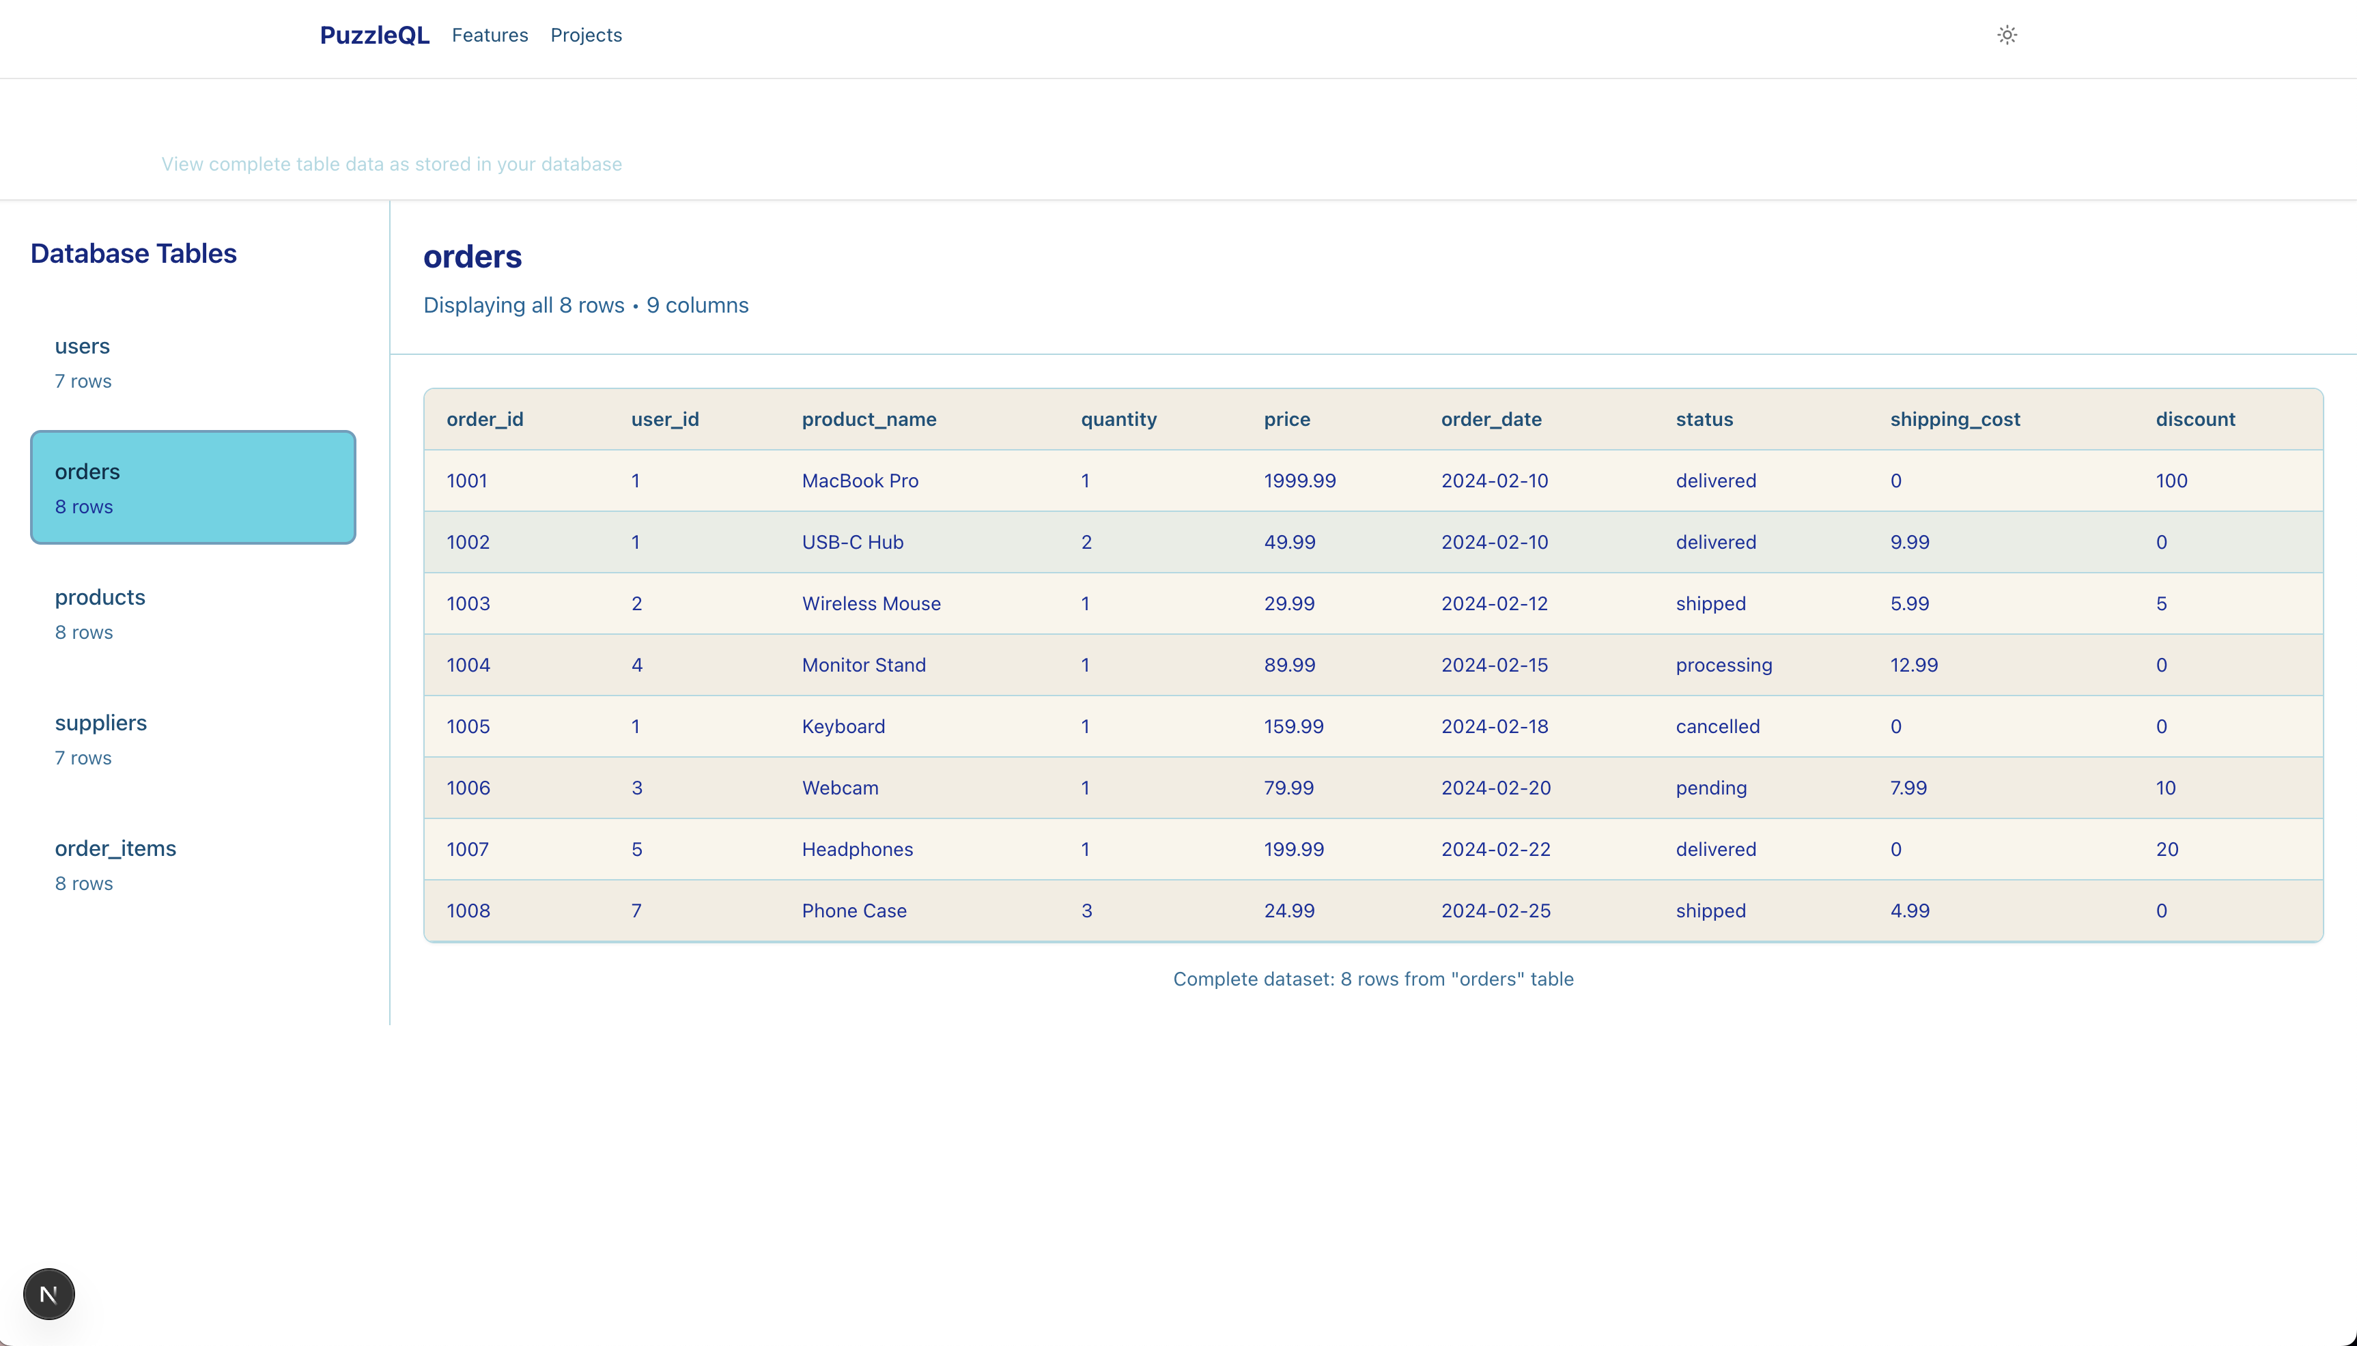Select the order_items table in sidebar
This screenshot has height=1346, width=2357.
[193, 864]
